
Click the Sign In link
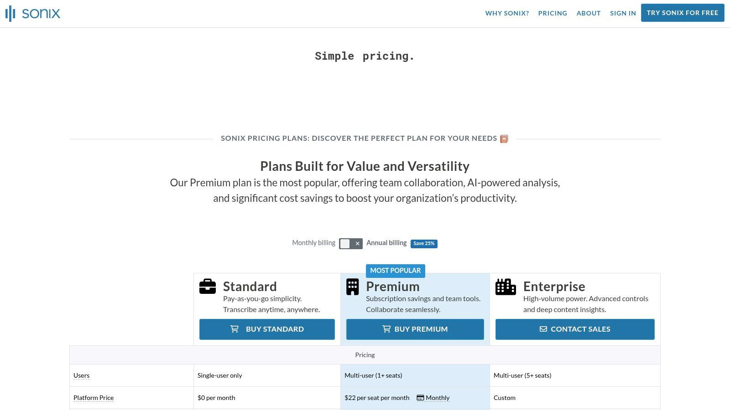click(623, 13)
